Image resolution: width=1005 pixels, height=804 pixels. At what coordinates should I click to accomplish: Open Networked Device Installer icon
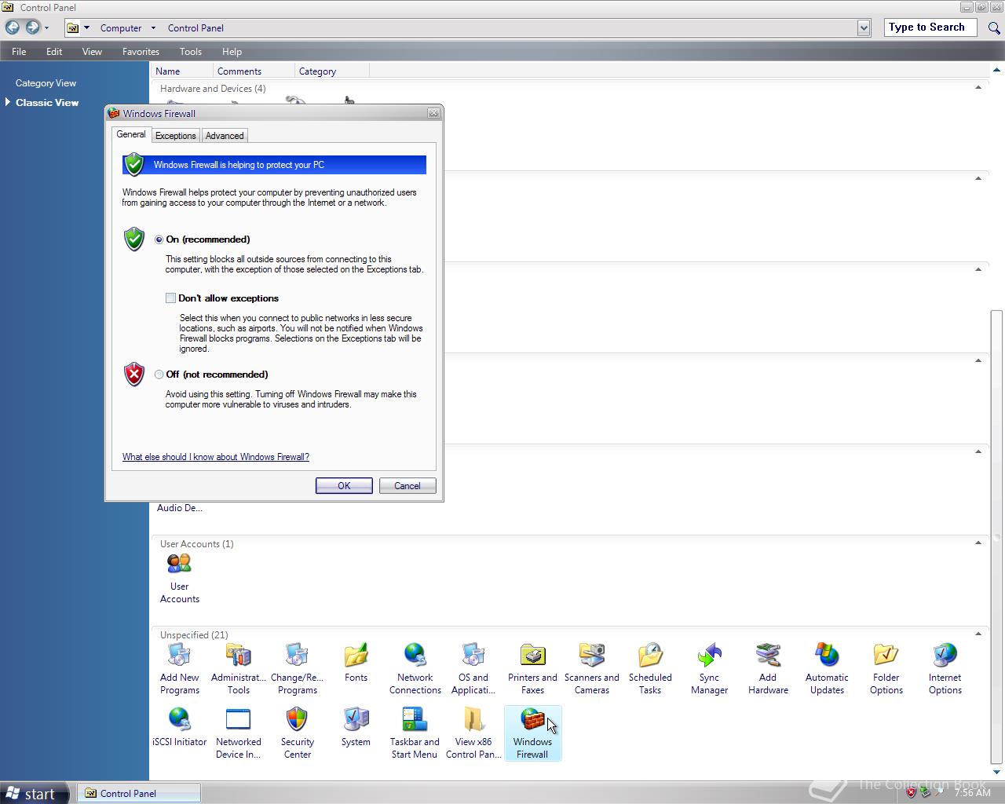(239, 733)
